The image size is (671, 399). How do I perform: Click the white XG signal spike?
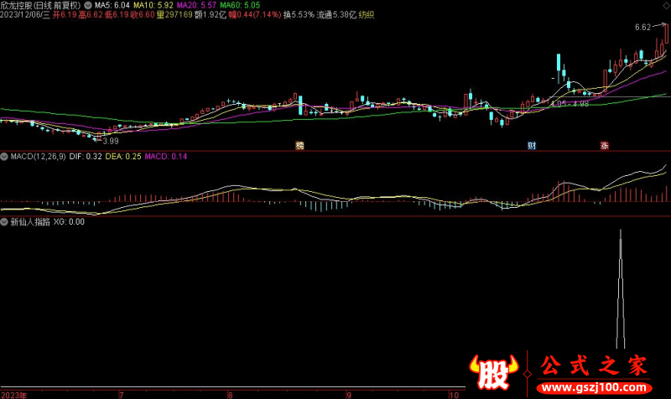click(621, 289)
